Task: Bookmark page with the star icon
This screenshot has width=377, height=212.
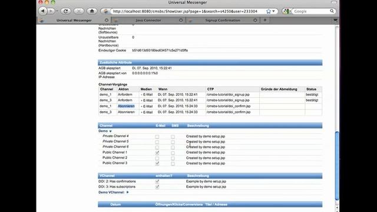Action: tap(269, 11)
